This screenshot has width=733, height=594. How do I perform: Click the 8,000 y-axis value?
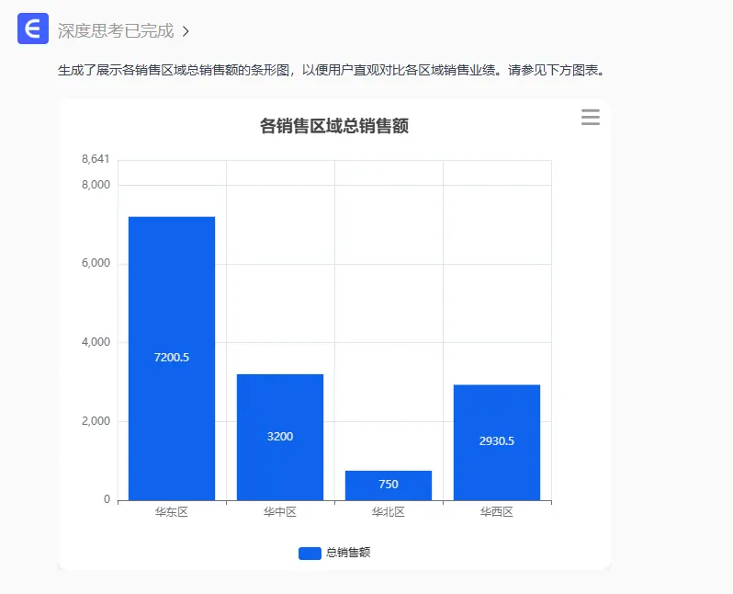(x=96, y=185)
